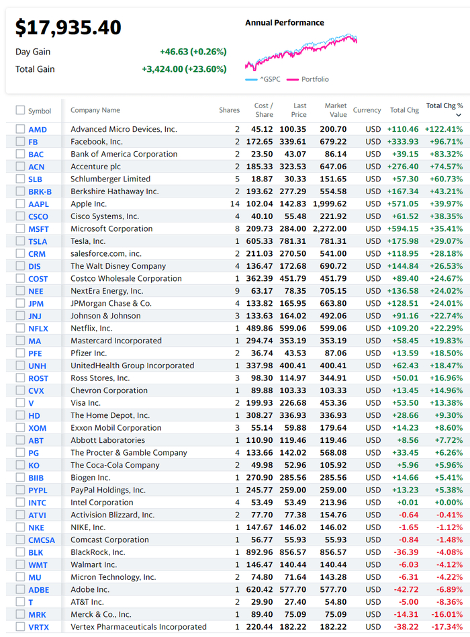The height and width of the screenshot is (637, 470).
Task: Open the AAPL ticker link
Action: [x=38, y=204]
